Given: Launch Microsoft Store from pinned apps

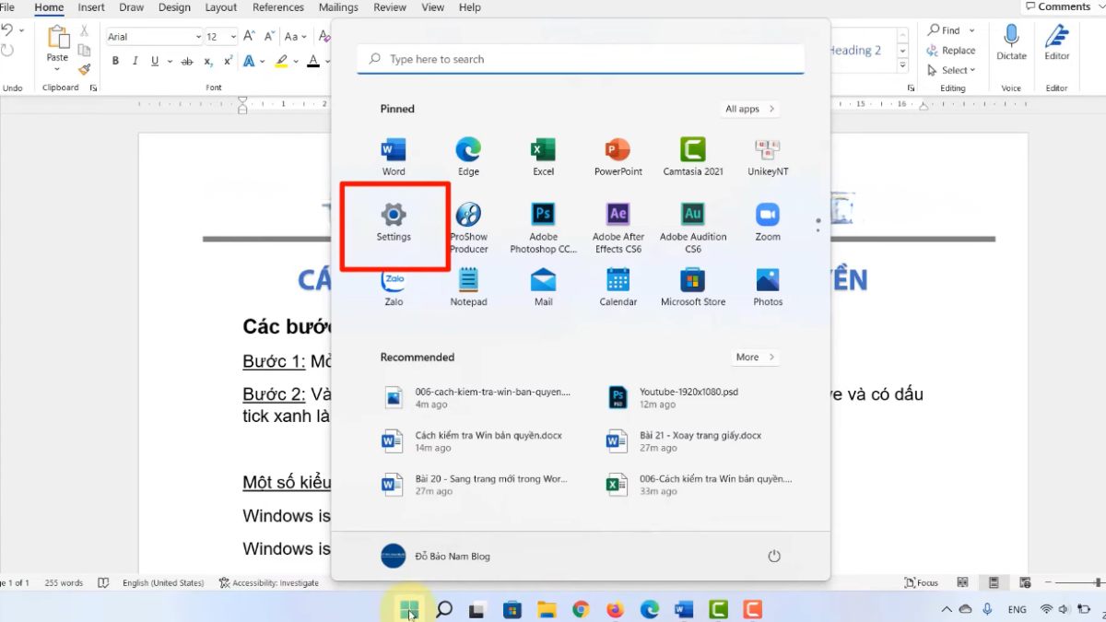Looking at the screenshot, I should pos(693,288).
